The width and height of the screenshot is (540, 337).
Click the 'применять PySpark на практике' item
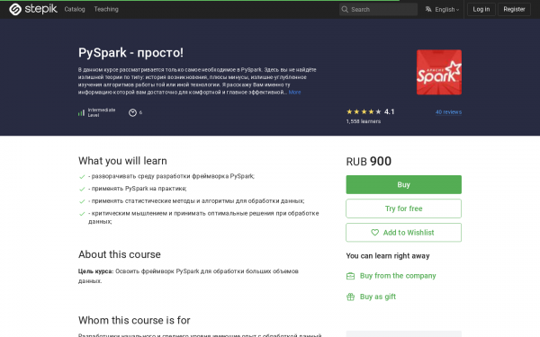[x=138, y=189]
